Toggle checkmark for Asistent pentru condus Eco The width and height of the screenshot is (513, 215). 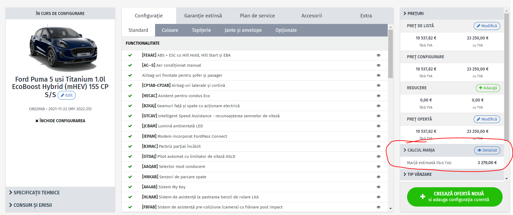130,96
